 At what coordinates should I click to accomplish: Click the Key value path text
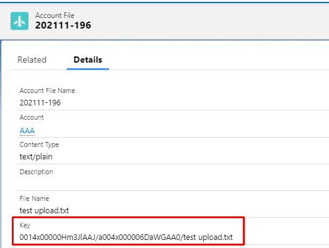[x=126, y=237]
